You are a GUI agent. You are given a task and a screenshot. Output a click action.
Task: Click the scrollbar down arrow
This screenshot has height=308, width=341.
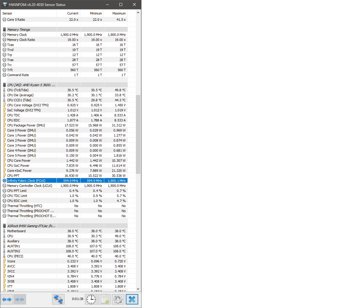click(x=138, y=289)
